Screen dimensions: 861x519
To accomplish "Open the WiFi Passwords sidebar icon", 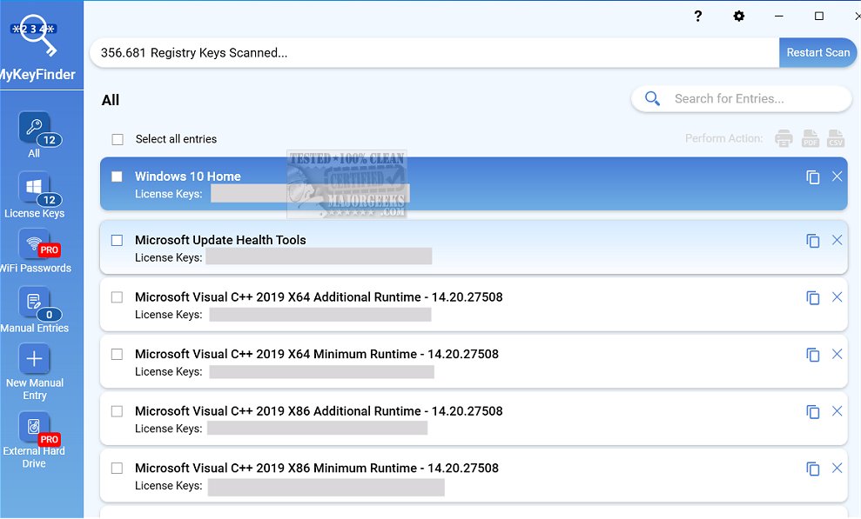I will 34,244.
